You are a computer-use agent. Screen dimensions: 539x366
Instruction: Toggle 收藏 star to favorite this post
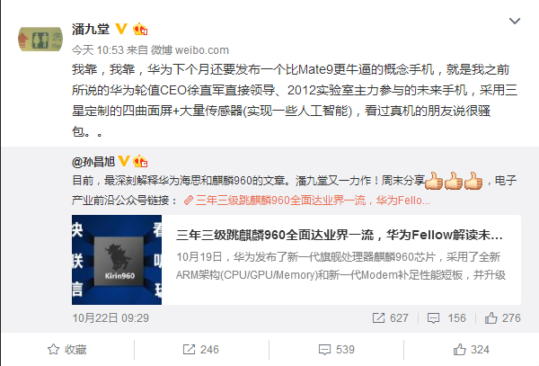67,350
